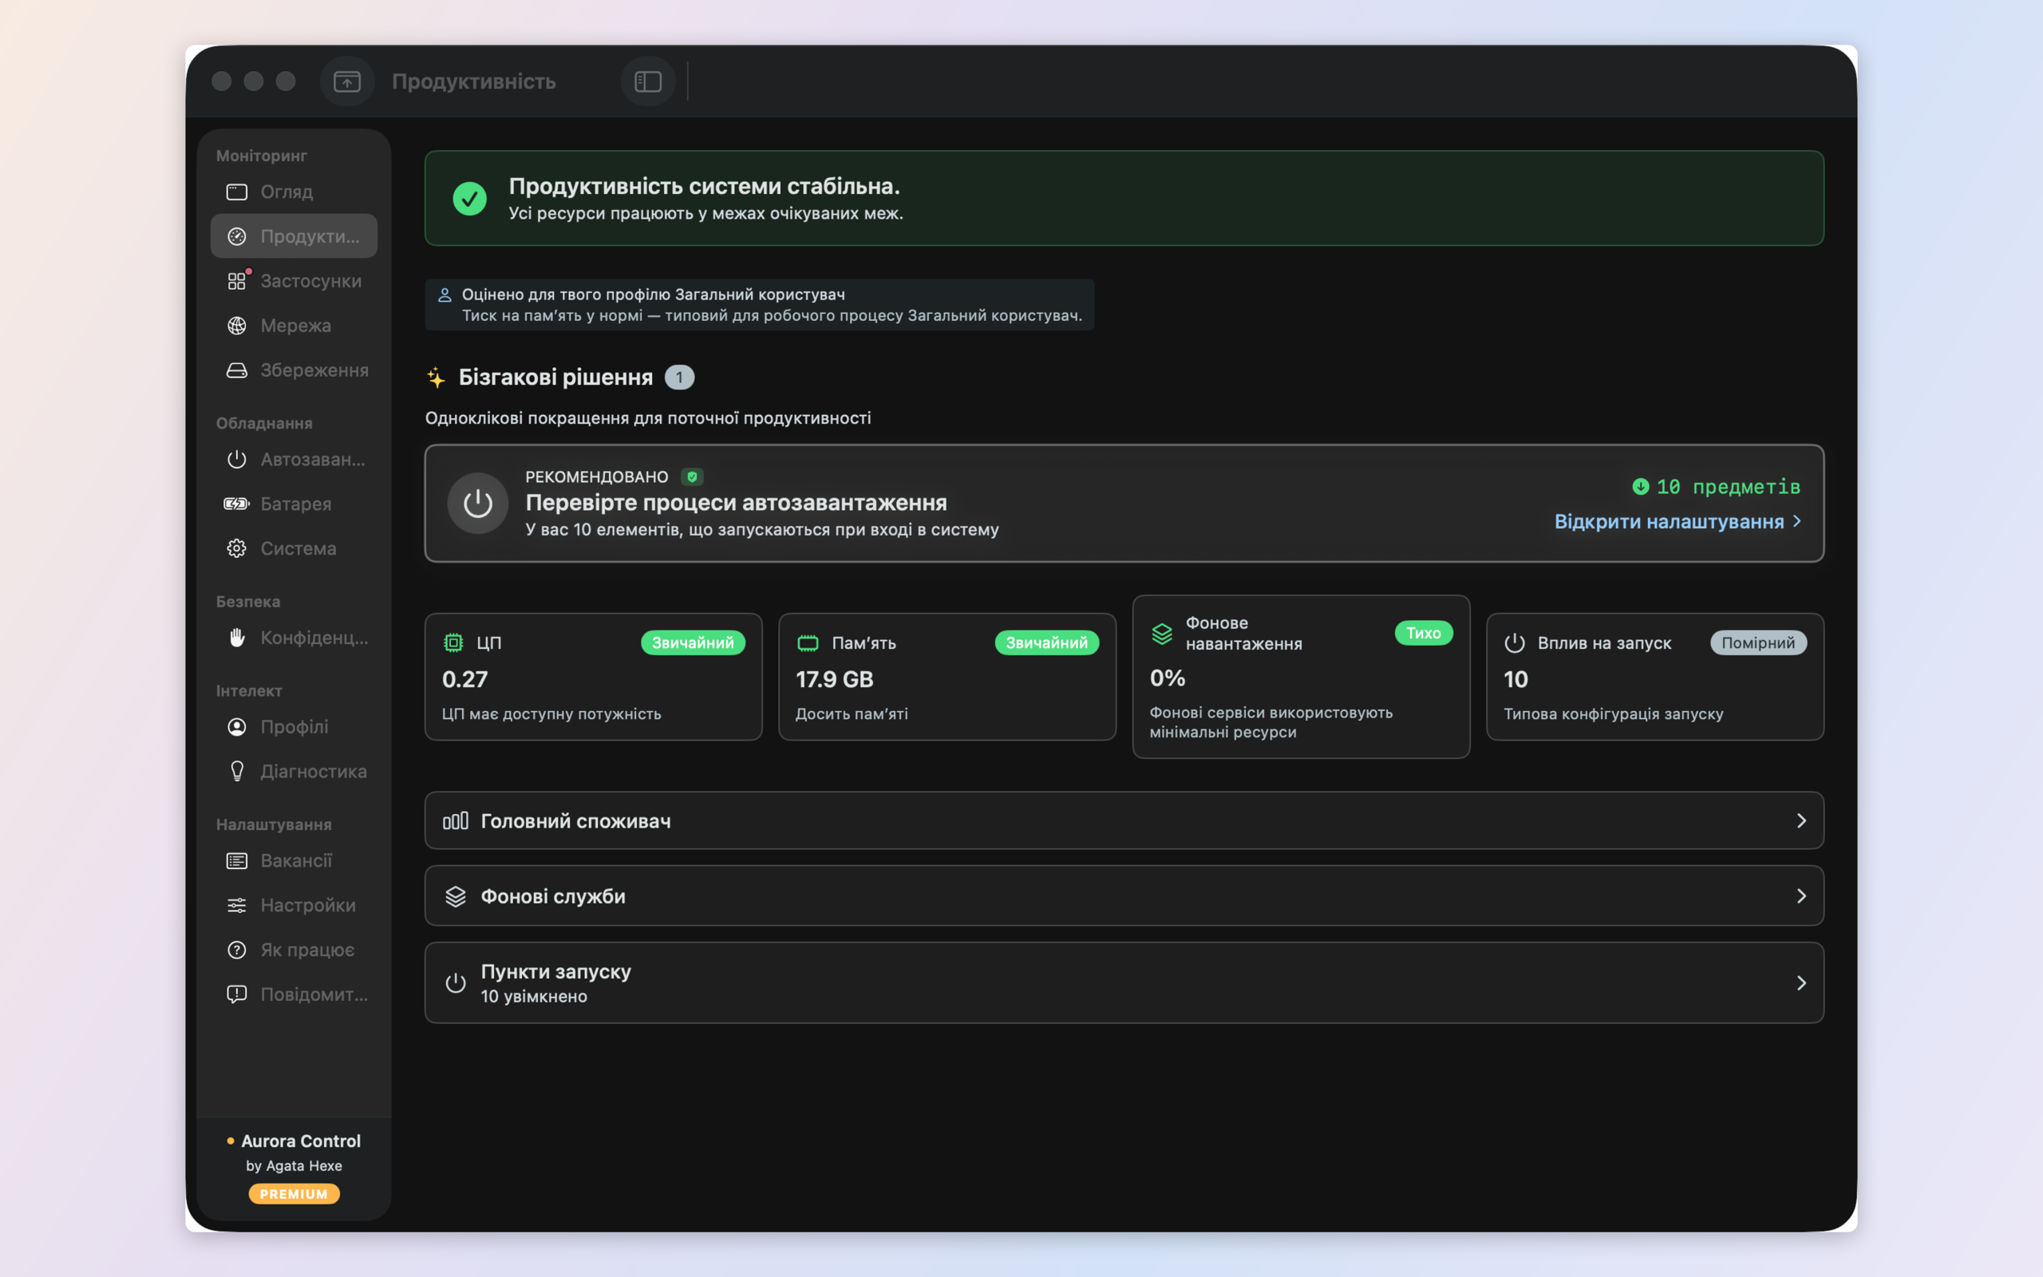Click the Перевірте процеси автозавантаження heading
Viewport: 2043px width, 1277px height.
coord(736,503)
